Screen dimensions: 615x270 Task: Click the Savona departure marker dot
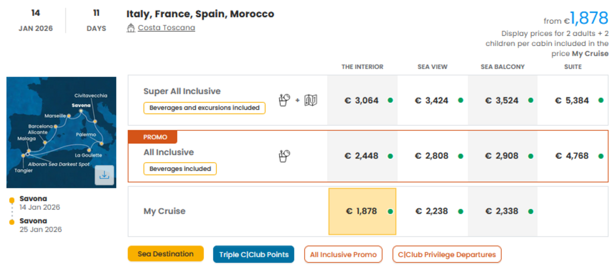[x=12, y=200]
